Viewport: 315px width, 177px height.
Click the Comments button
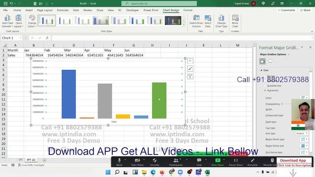point(286,10)
